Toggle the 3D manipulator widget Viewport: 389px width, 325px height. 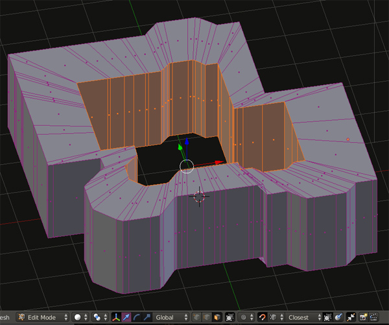point(115,318)
